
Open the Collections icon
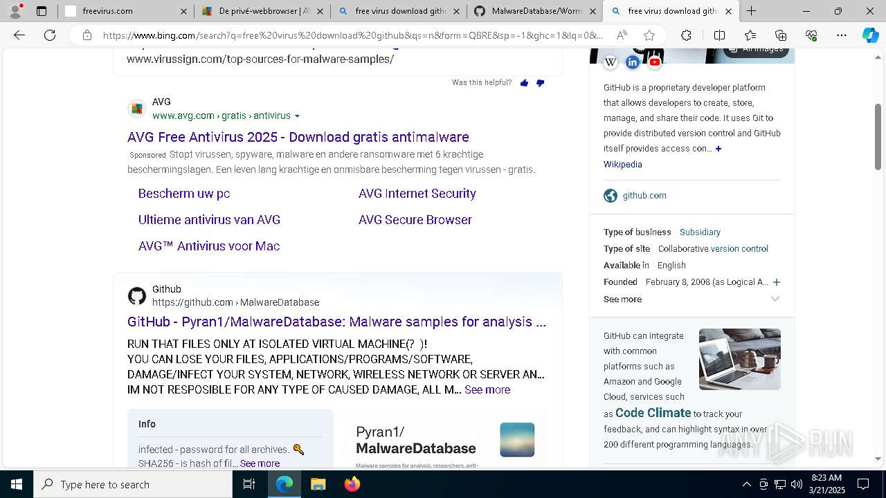point(781,35)
